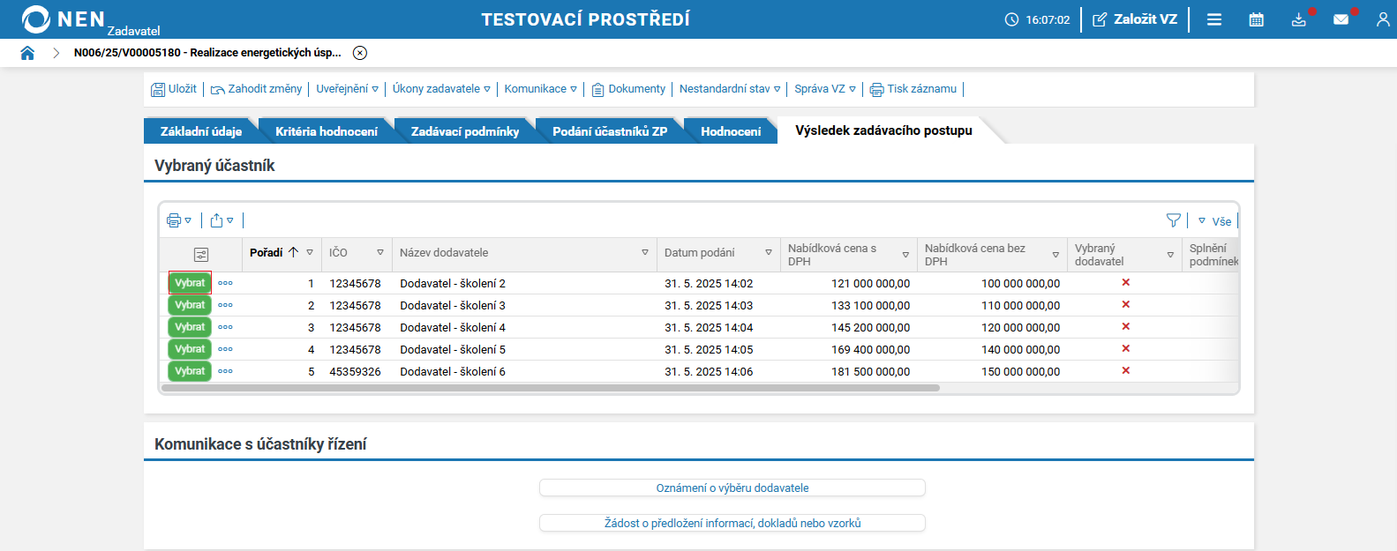Open the hamburger menu icon
The image size is (1397, 551).
click(1214, 19)
